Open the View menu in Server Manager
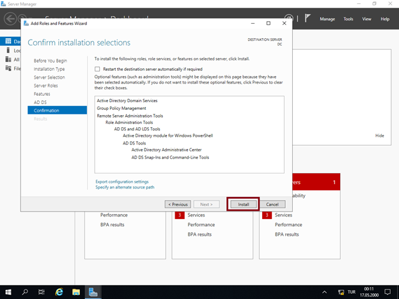 [366, 19]
